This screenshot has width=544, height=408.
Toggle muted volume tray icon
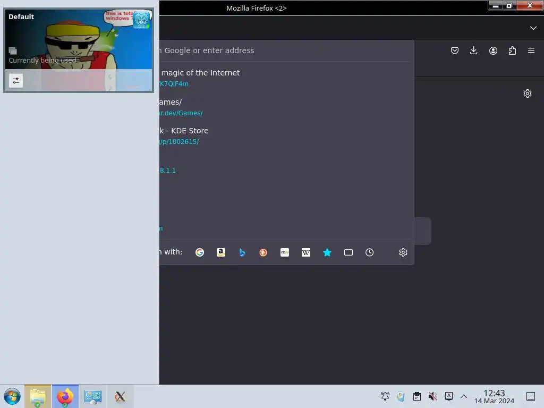point(432,396)
